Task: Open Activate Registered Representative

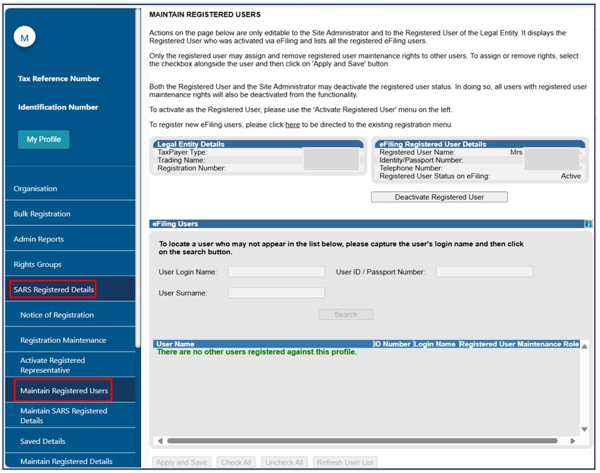Action: (70, 365)
